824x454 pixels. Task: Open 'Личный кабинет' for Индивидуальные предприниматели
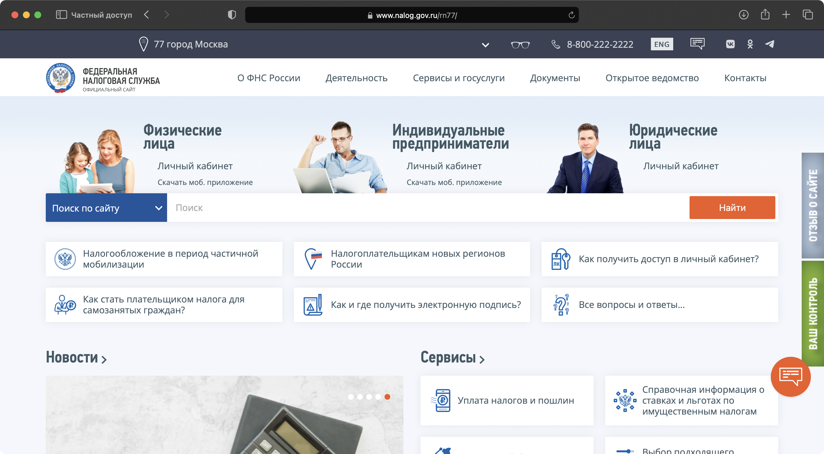[x=444, y=166]
